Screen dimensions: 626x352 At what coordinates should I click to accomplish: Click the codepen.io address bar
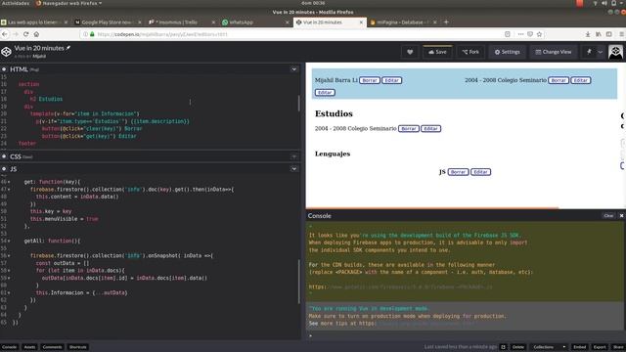point(291,34)
